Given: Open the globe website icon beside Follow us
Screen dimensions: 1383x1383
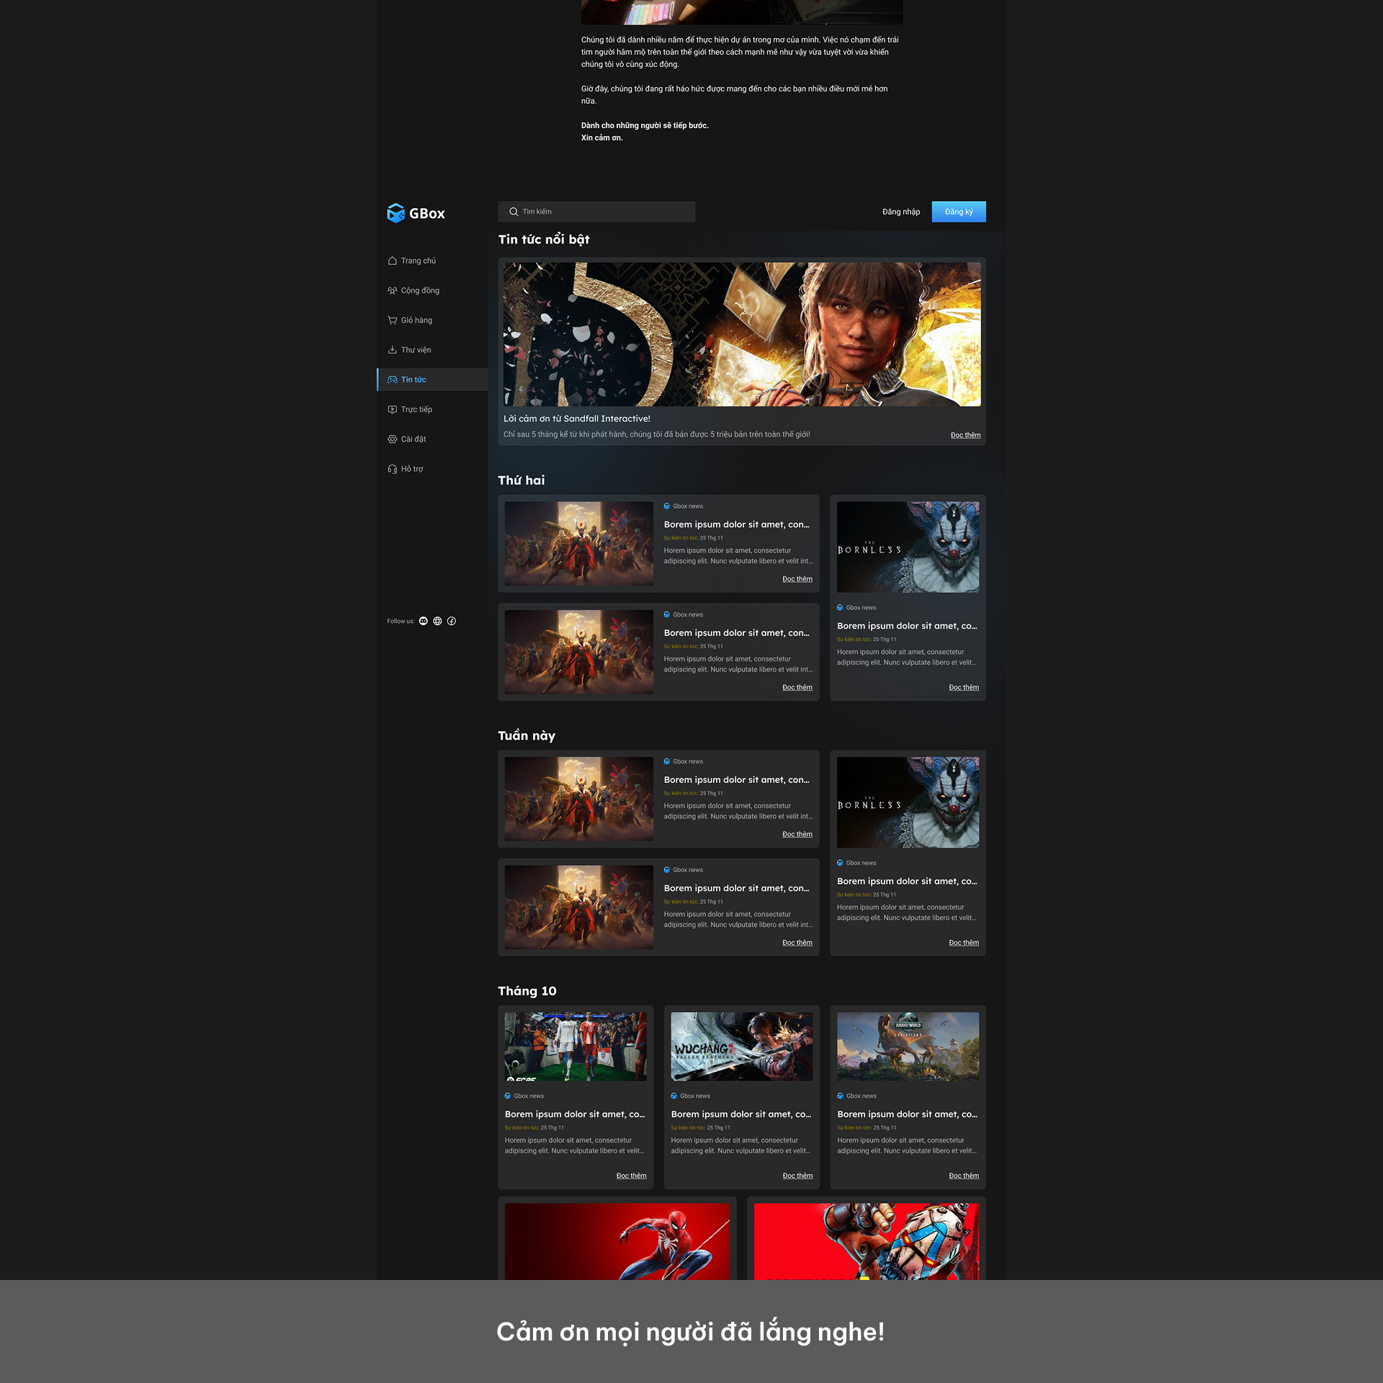Looking at the screenshot, I should tap(437, 621).
